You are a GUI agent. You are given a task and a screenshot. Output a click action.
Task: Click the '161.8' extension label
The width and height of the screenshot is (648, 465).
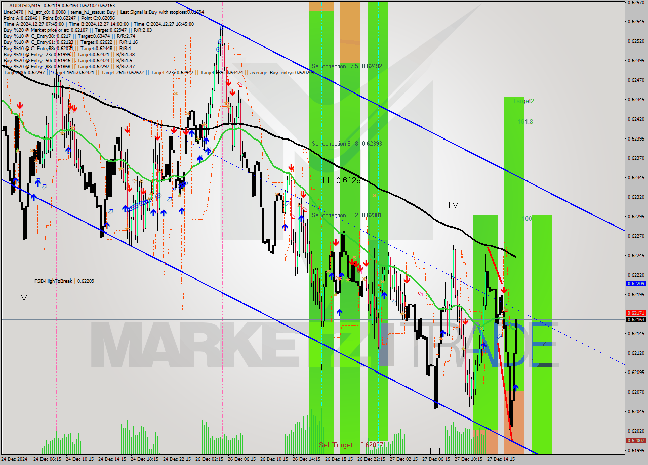click(525, 121)
